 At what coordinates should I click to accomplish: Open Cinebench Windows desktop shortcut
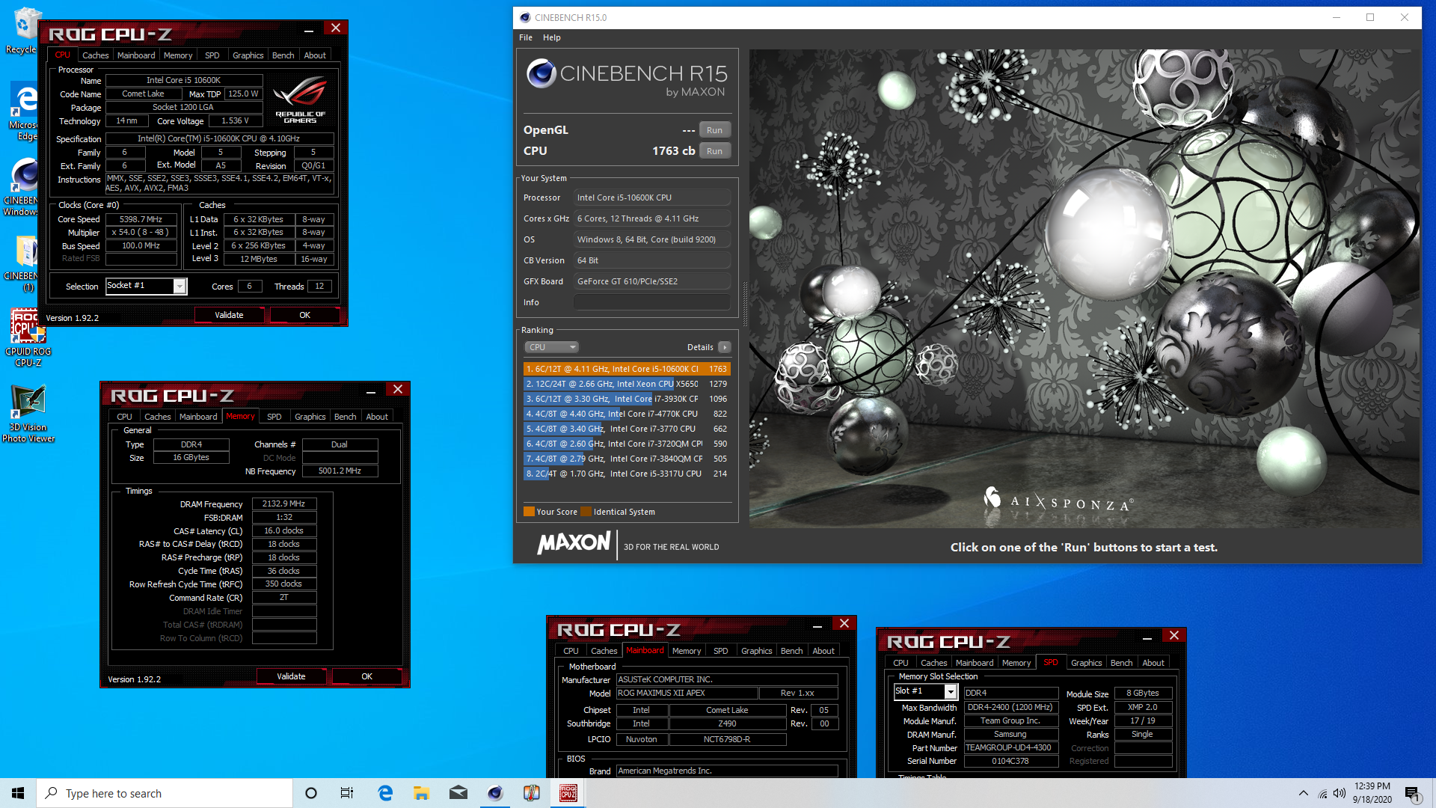[22, 187]
